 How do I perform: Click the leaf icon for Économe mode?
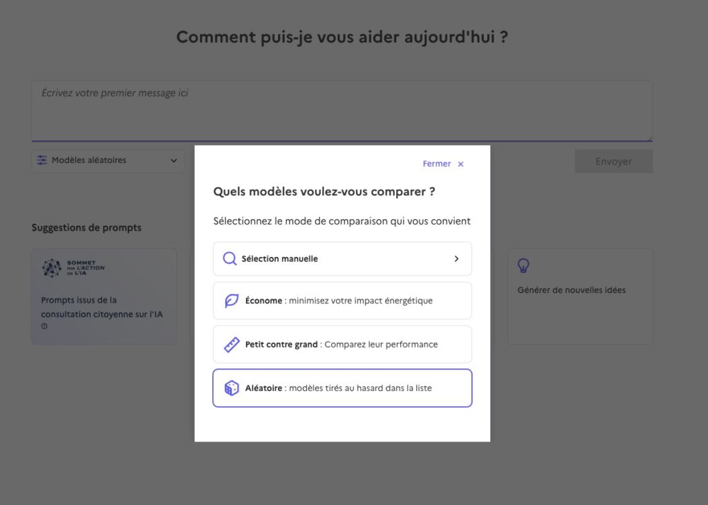tap(232, 301)
